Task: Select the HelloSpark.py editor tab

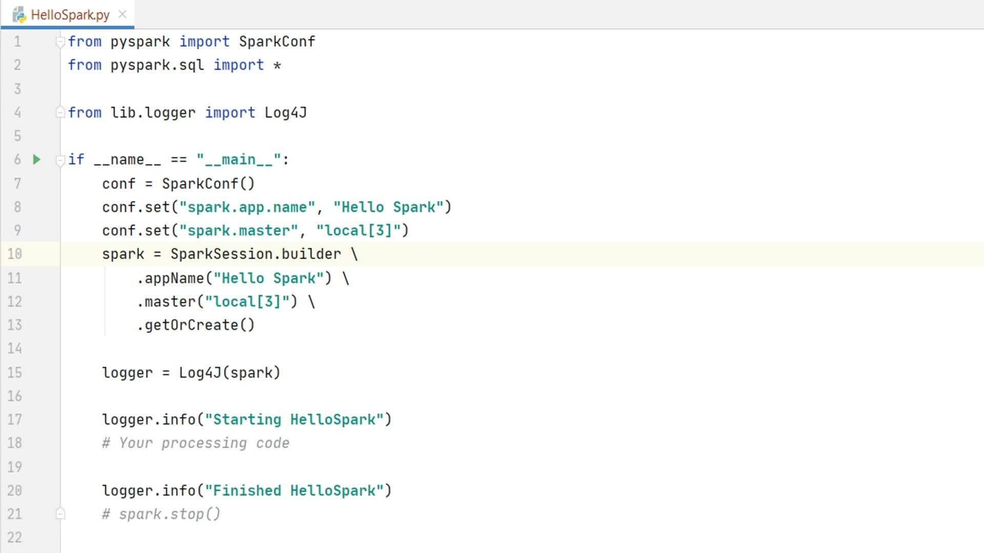Action: point(70,15)
